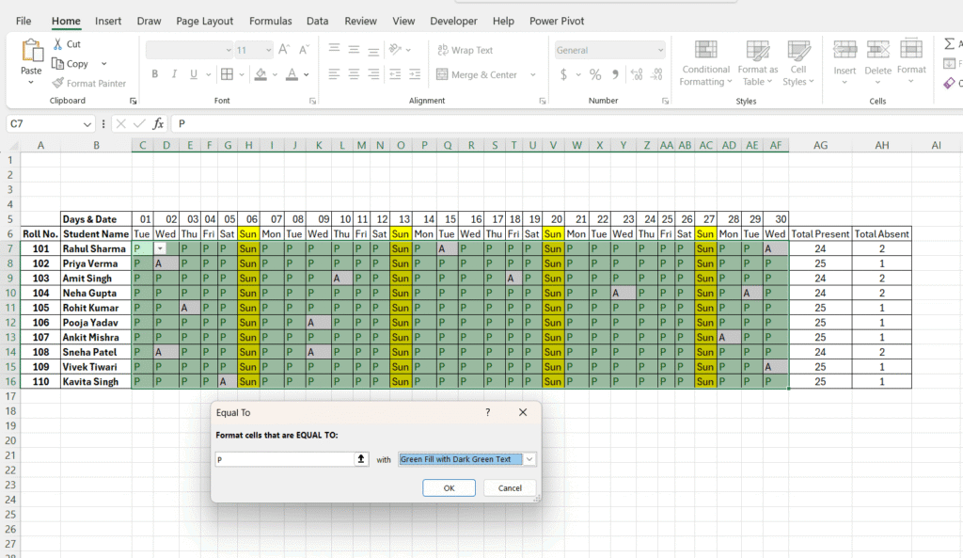Close the Equal To dialog
The width and height of the screenshot is (963, 558).
(x=523, y=412)
